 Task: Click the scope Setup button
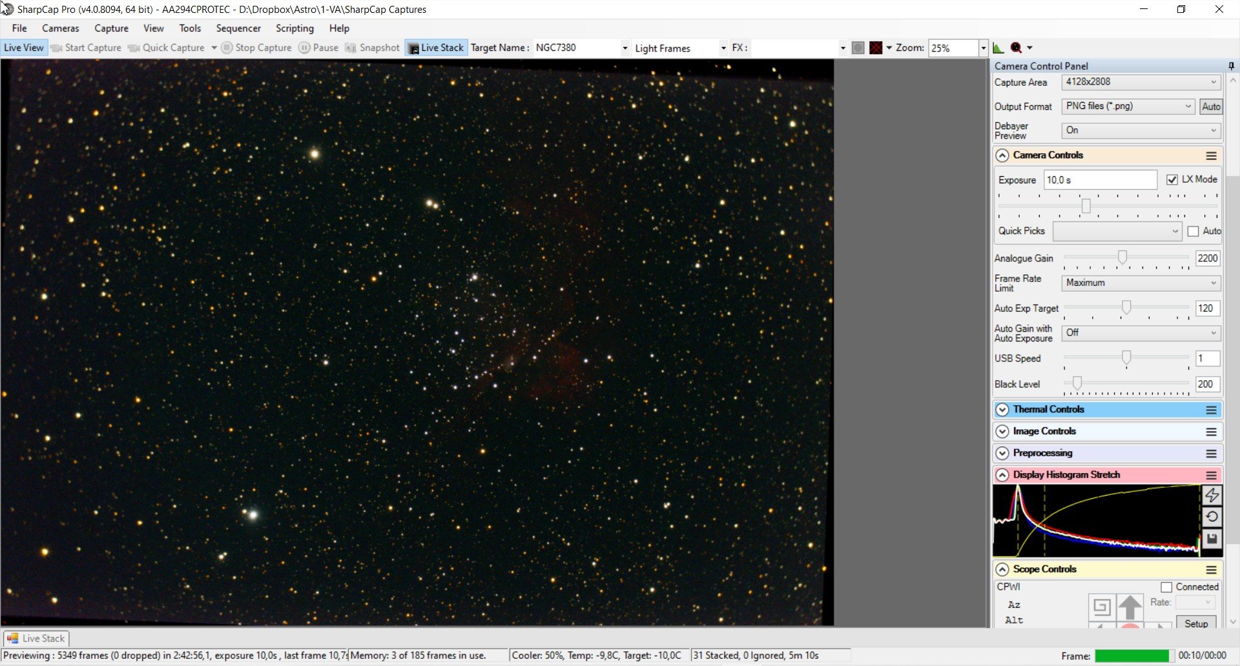pyautogui.click(x=1196, y=623)
